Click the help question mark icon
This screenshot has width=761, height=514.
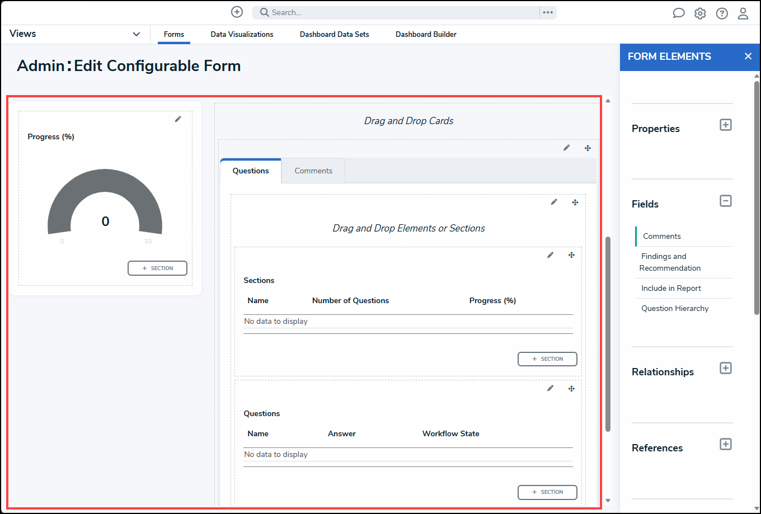point(722,13)
